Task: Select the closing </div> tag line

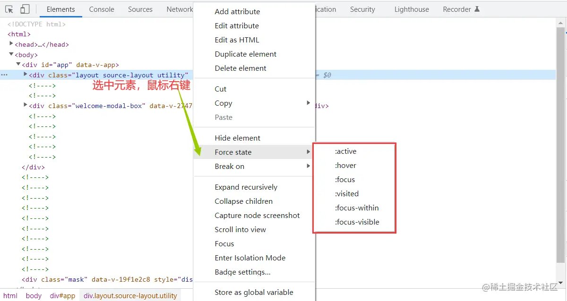Action: [33, 167]
